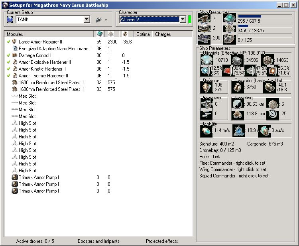
Task: Click the capacitor usage column header icon
Action: click(x=125, y=34)
